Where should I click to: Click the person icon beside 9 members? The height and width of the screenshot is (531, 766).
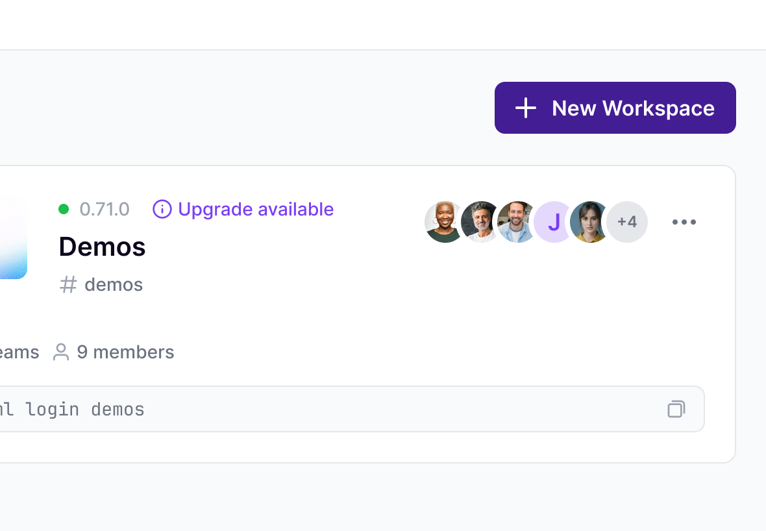point(61,352)
